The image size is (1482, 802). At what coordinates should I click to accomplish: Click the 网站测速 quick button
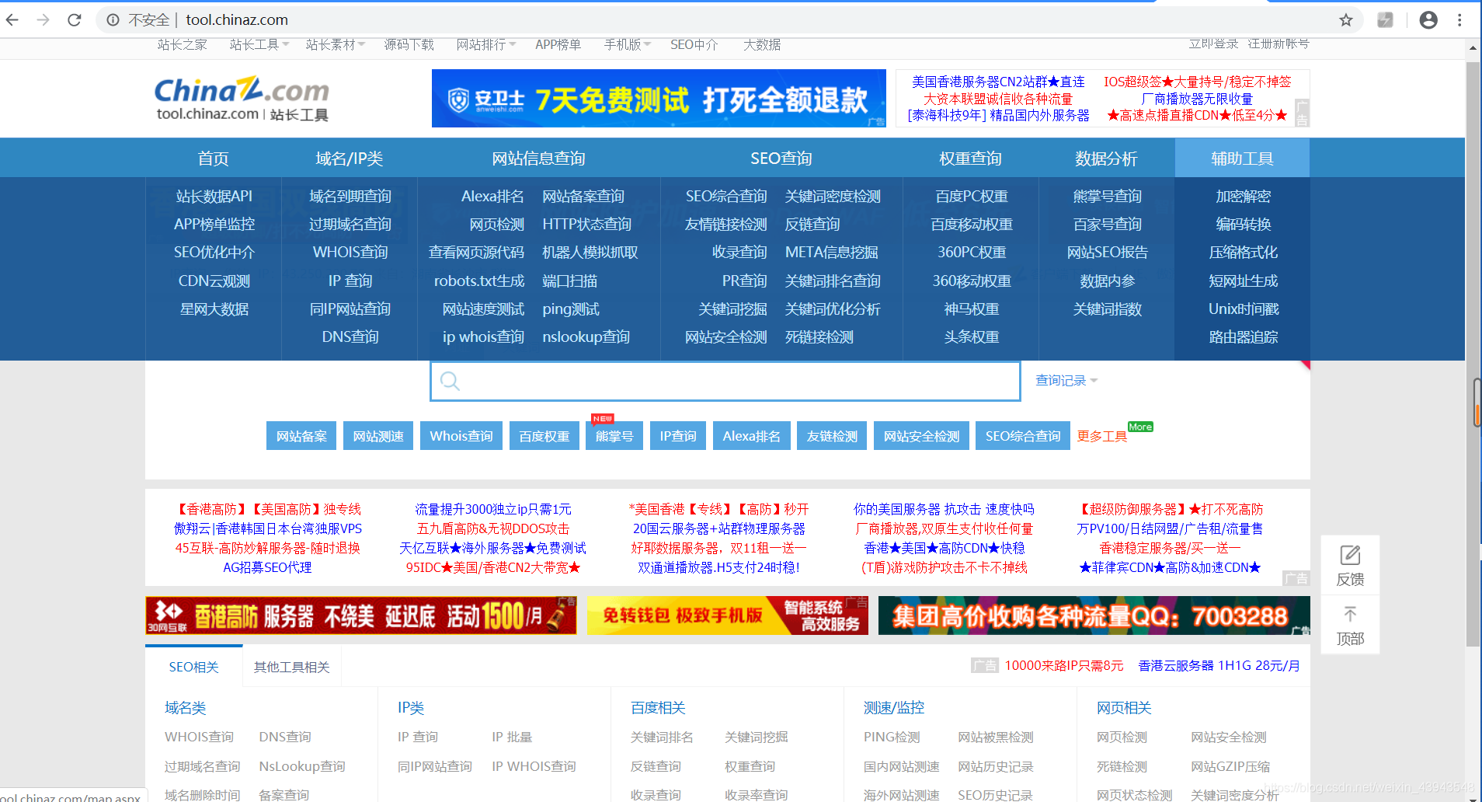coord(378,436)
